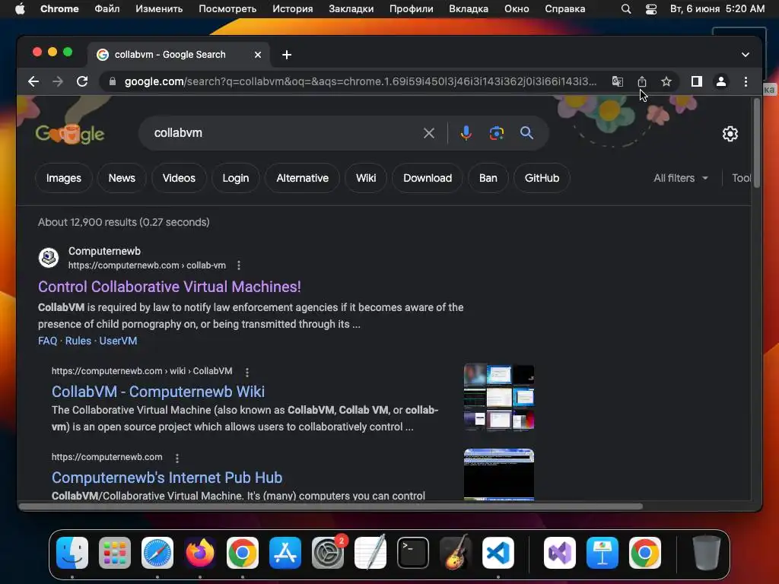Open the FAQ sitelink
Image resolution: width=779 pixels, height=584 pixels.
point(48,341)
